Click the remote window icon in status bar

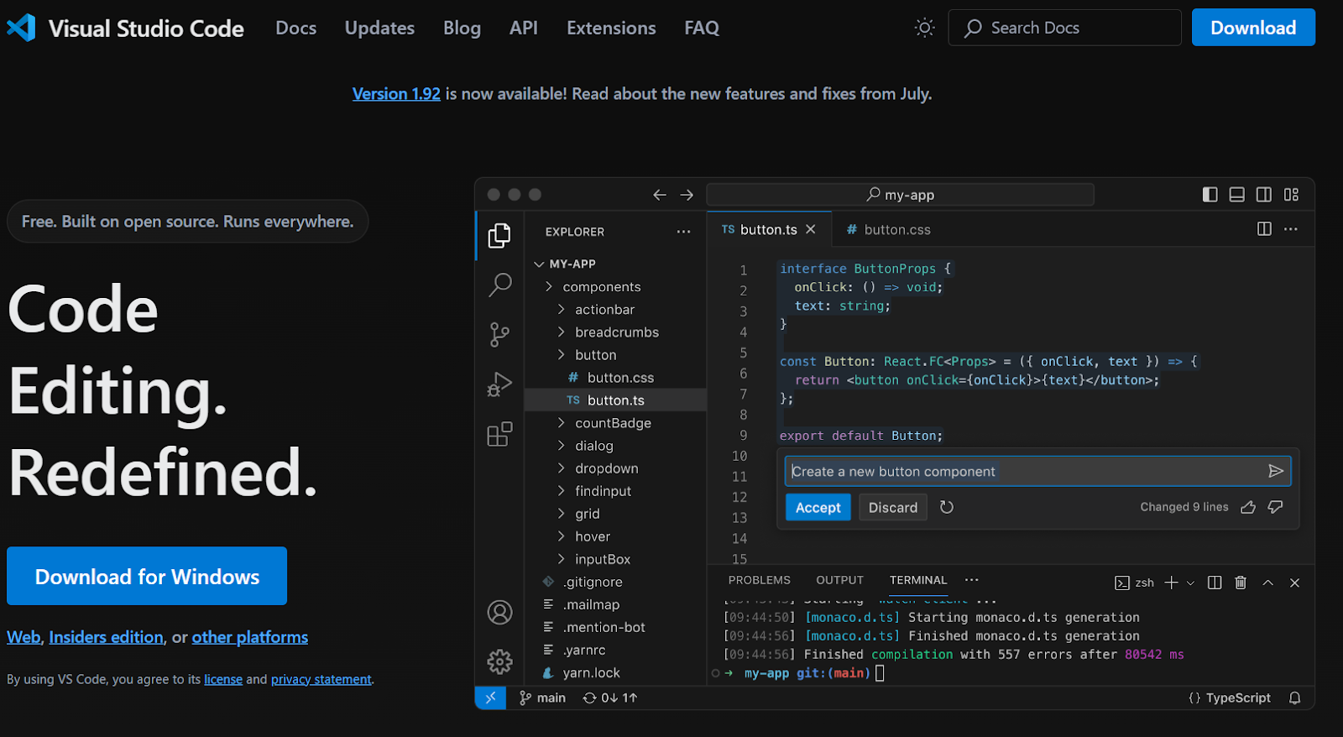(490, 698)
